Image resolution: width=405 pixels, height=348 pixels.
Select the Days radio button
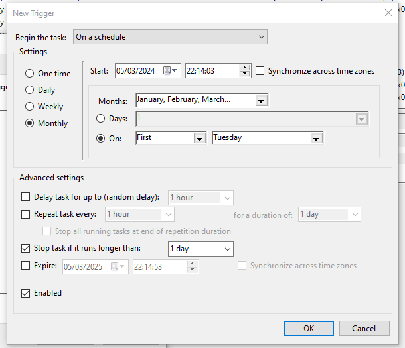pyautogui.click(x=101, y=119)
